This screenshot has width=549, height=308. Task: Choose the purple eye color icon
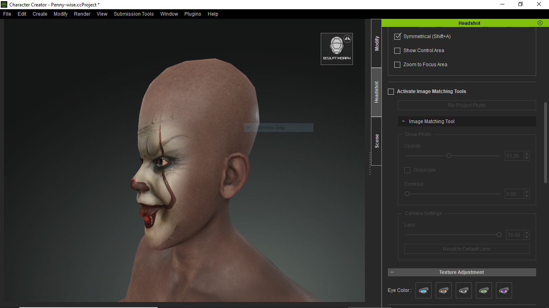click(504, 290)
